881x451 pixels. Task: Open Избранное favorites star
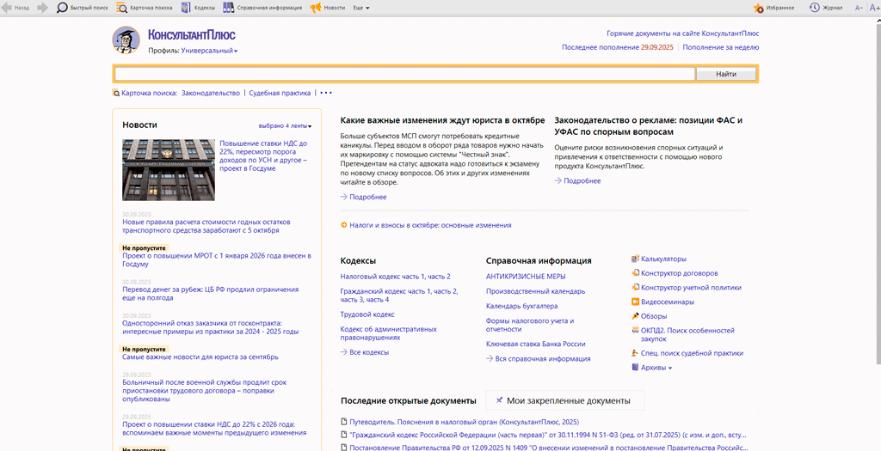pyautogui.click(x=773, y=8)
